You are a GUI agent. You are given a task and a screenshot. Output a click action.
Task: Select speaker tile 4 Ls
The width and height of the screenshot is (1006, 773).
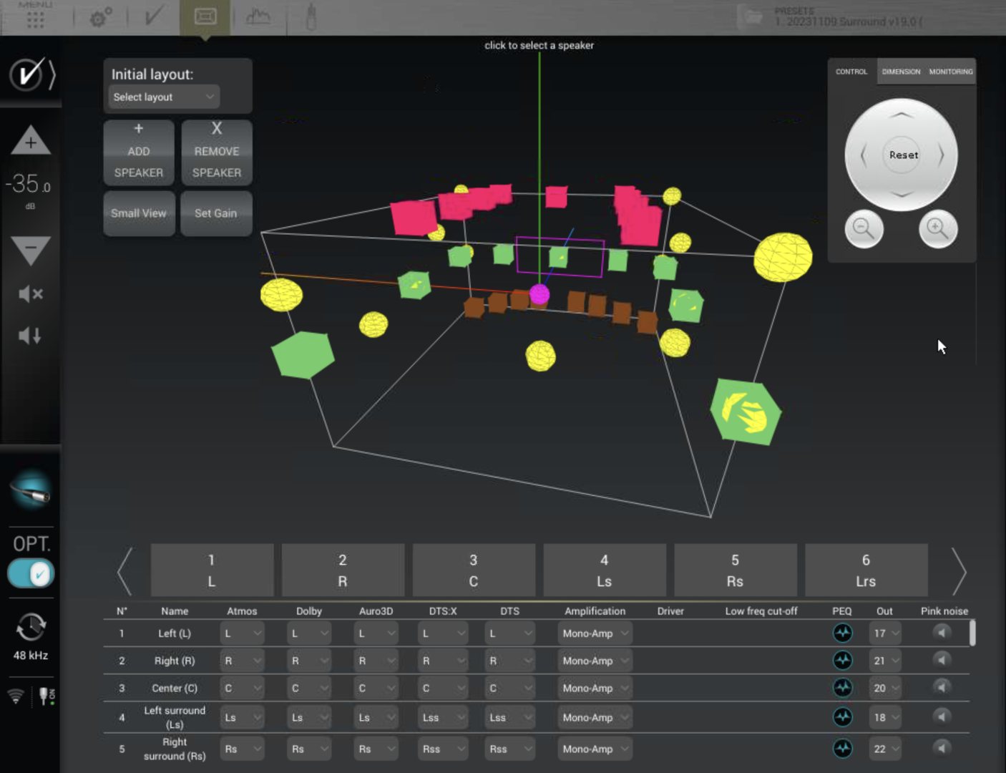604,570
